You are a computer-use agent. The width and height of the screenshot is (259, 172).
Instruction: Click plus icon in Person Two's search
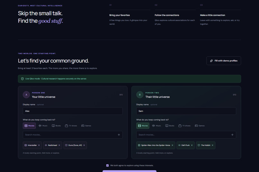pyautogui.click(x=232, y=135)
